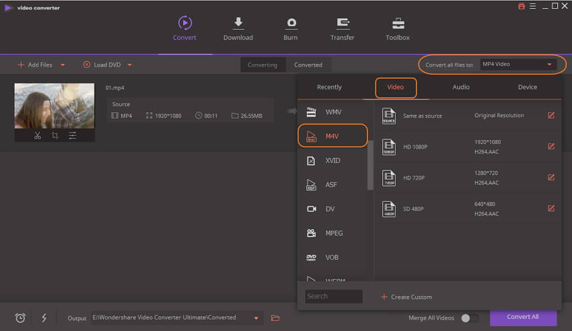
Task: Switch to the Video tab
Action: coord(396,87)
